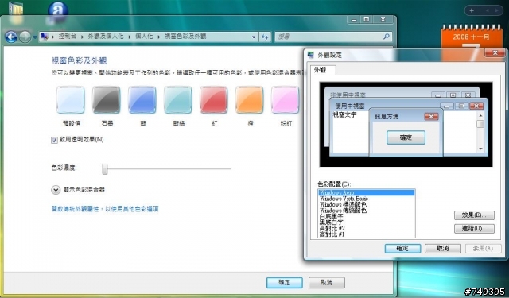Choose the 藍 blue color swatch

click(142, 100)
